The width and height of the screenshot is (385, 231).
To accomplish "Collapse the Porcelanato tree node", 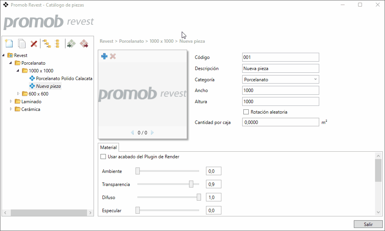I will point(10,63).
